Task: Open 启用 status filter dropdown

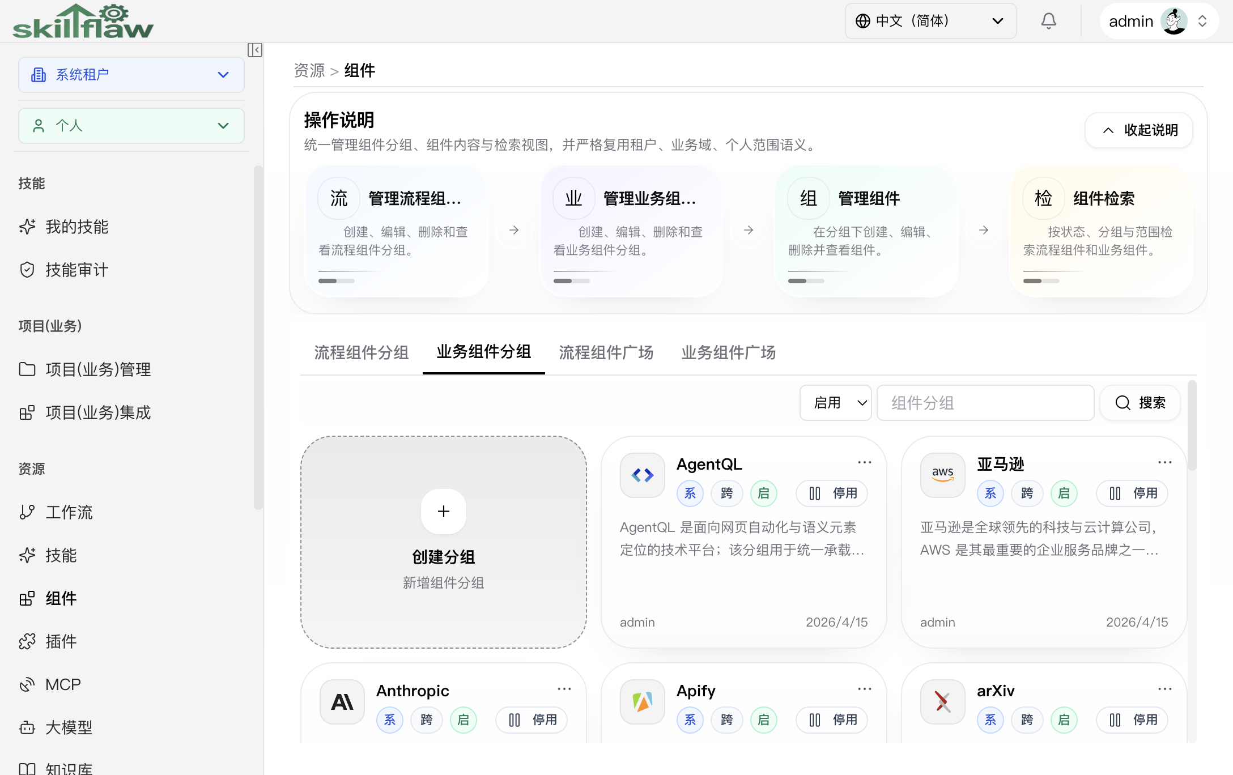Action: pos(836,403)
